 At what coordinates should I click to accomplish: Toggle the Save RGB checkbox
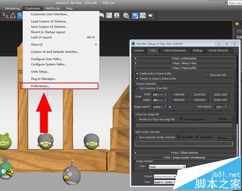179,137
